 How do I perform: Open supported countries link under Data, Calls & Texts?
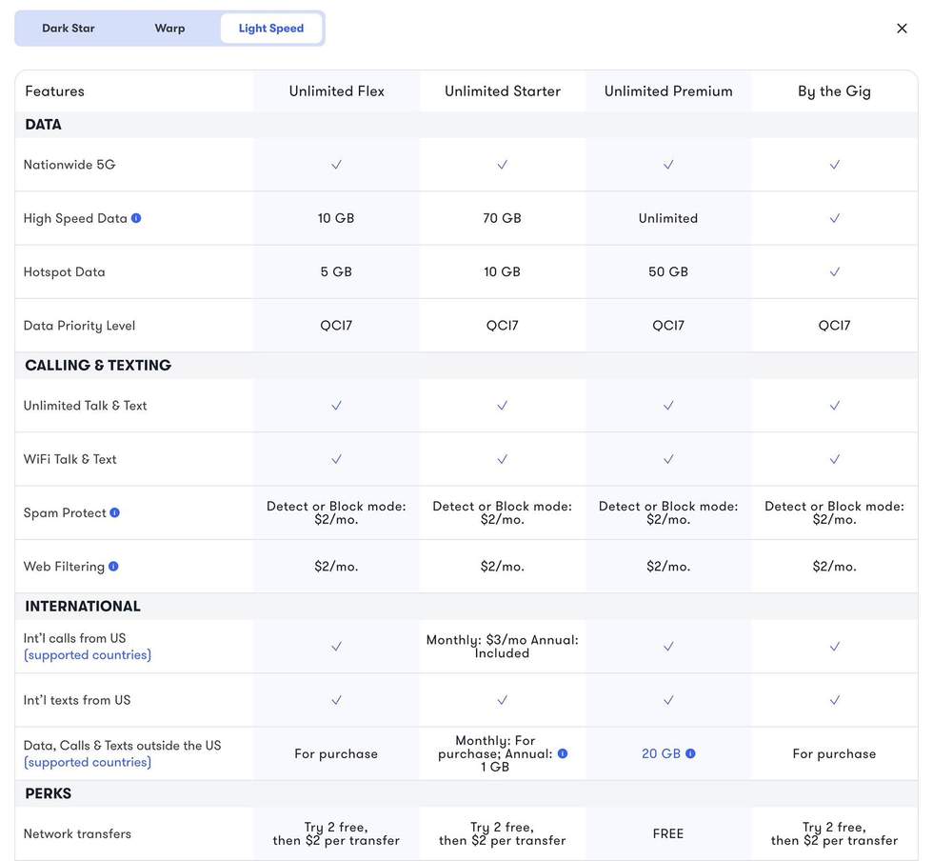click(88, 762)
